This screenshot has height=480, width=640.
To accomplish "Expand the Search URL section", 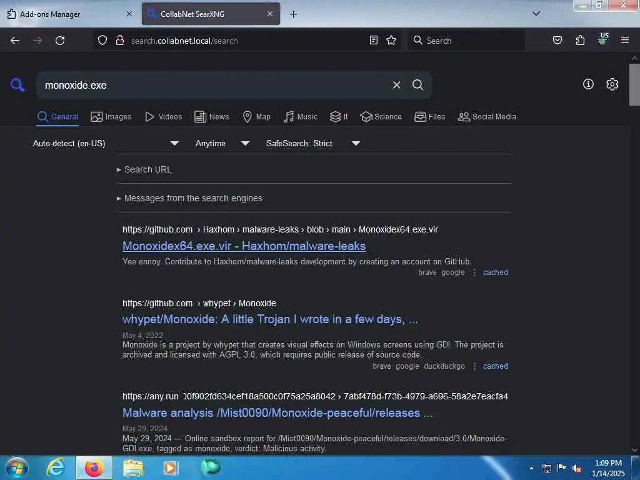I will click(x=144, y=169).
